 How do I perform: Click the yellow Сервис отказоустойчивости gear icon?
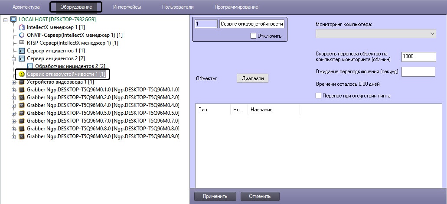pyautogui.click(x=22, y=74)
